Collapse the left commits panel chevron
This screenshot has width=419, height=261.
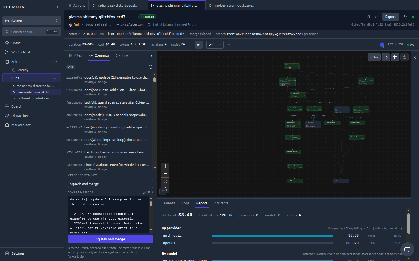(151, 56)
